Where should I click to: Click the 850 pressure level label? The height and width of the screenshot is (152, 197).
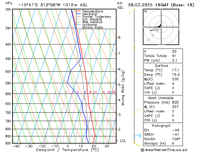point(9,136)
